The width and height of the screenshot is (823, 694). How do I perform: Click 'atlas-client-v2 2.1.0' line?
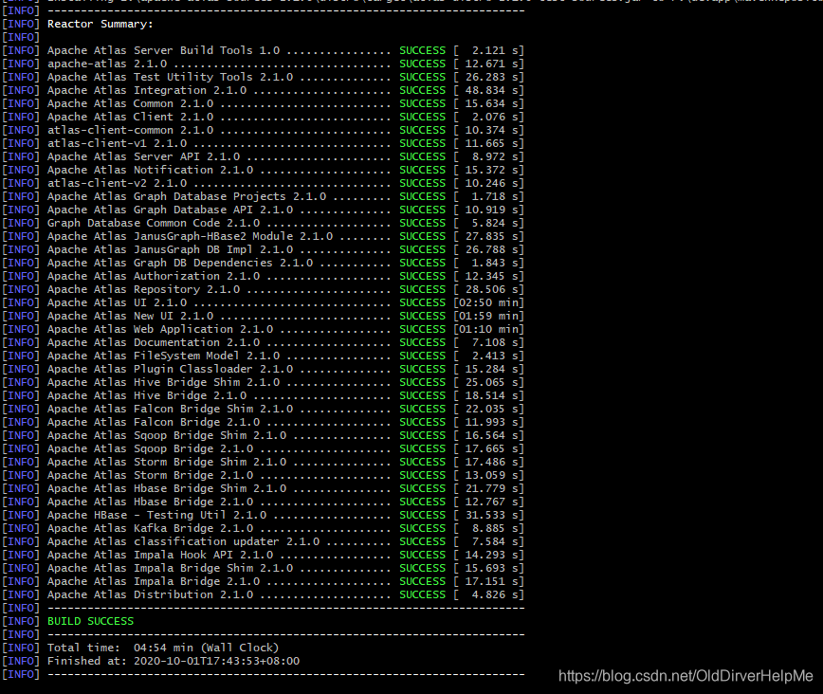point(117,183)
